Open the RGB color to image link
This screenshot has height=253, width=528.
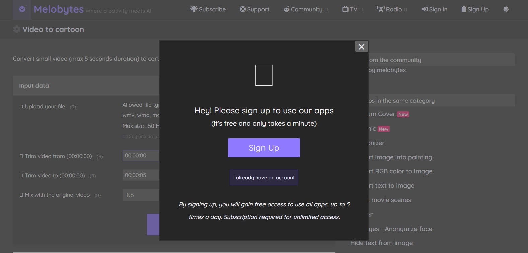pos(400,171)
